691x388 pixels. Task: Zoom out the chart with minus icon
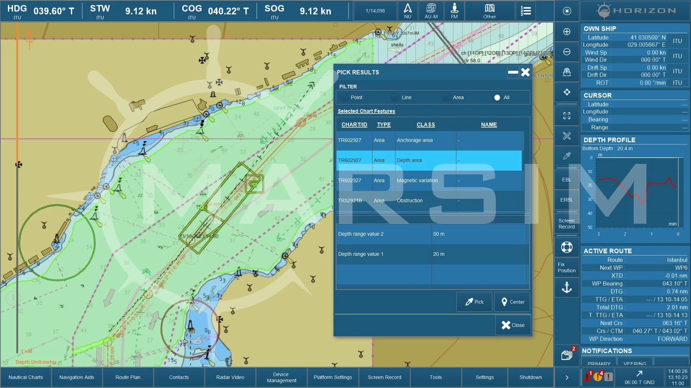tap(567, 52)
